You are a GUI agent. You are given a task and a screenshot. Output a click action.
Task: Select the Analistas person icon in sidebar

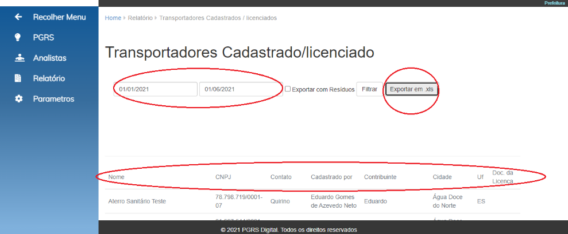click(18, 58)
